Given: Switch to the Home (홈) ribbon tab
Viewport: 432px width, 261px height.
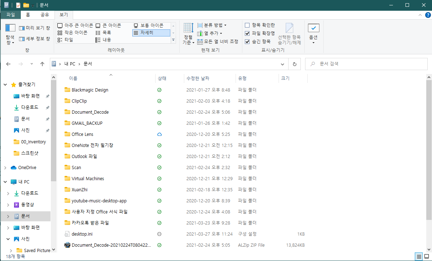Looking at the screenshot, I should point(28,15).
